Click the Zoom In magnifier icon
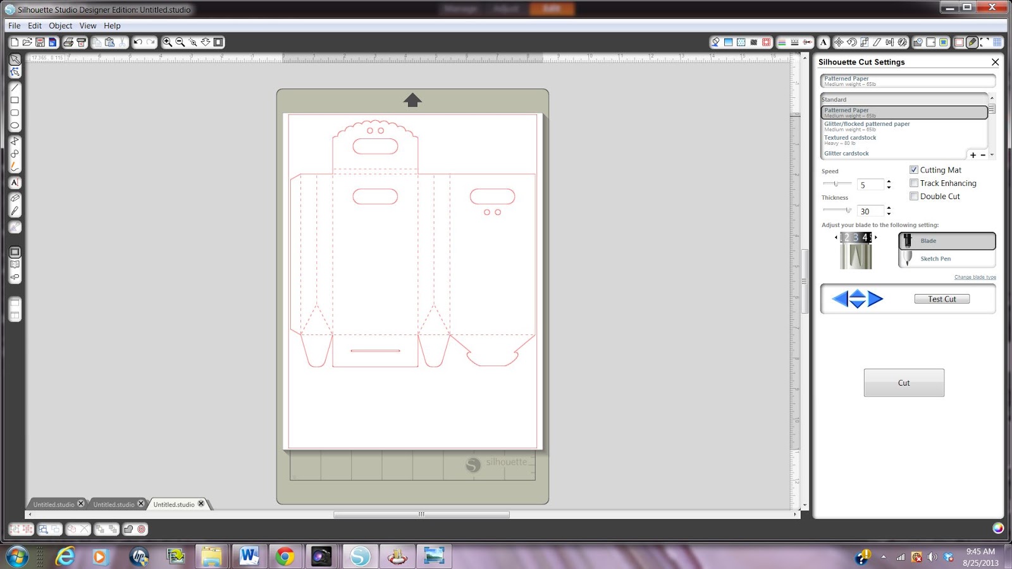The image size is (1012, 569). tap(168, 42)
